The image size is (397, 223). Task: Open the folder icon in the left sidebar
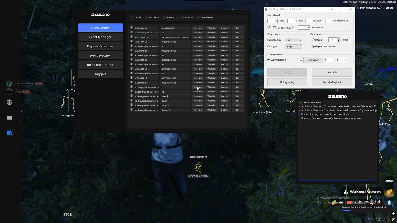[x=10, y=118]
